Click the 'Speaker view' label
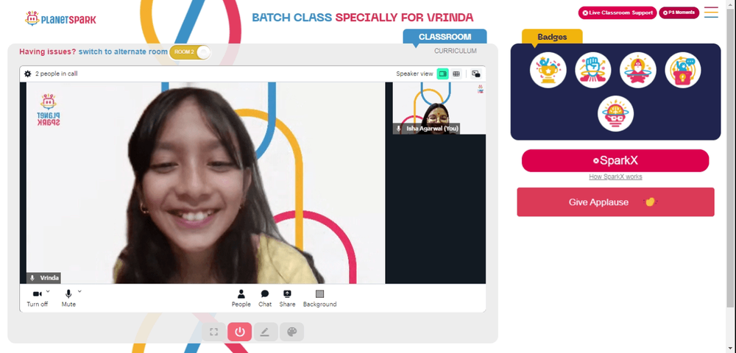This screenshot has height=353, width=736. coord(414,74)
